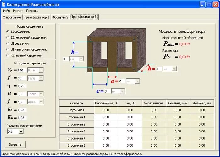220x157 pixels.
Task: Open the мм dropdown for dimension h
Action: click(x=174, y=69)
